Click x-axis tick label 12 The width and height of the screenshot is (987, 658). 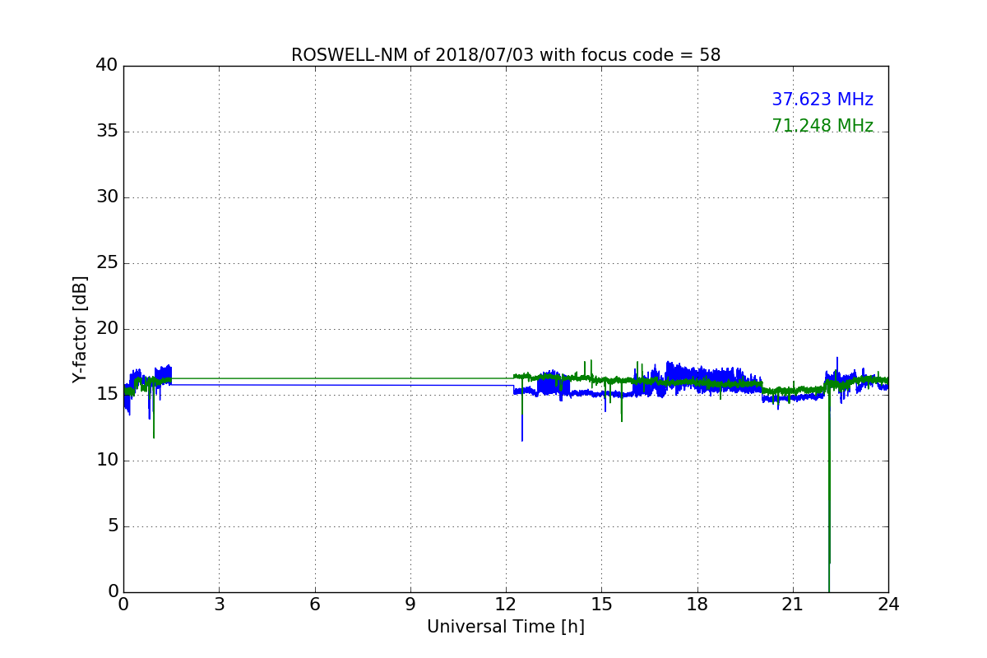tap(506, 605)
